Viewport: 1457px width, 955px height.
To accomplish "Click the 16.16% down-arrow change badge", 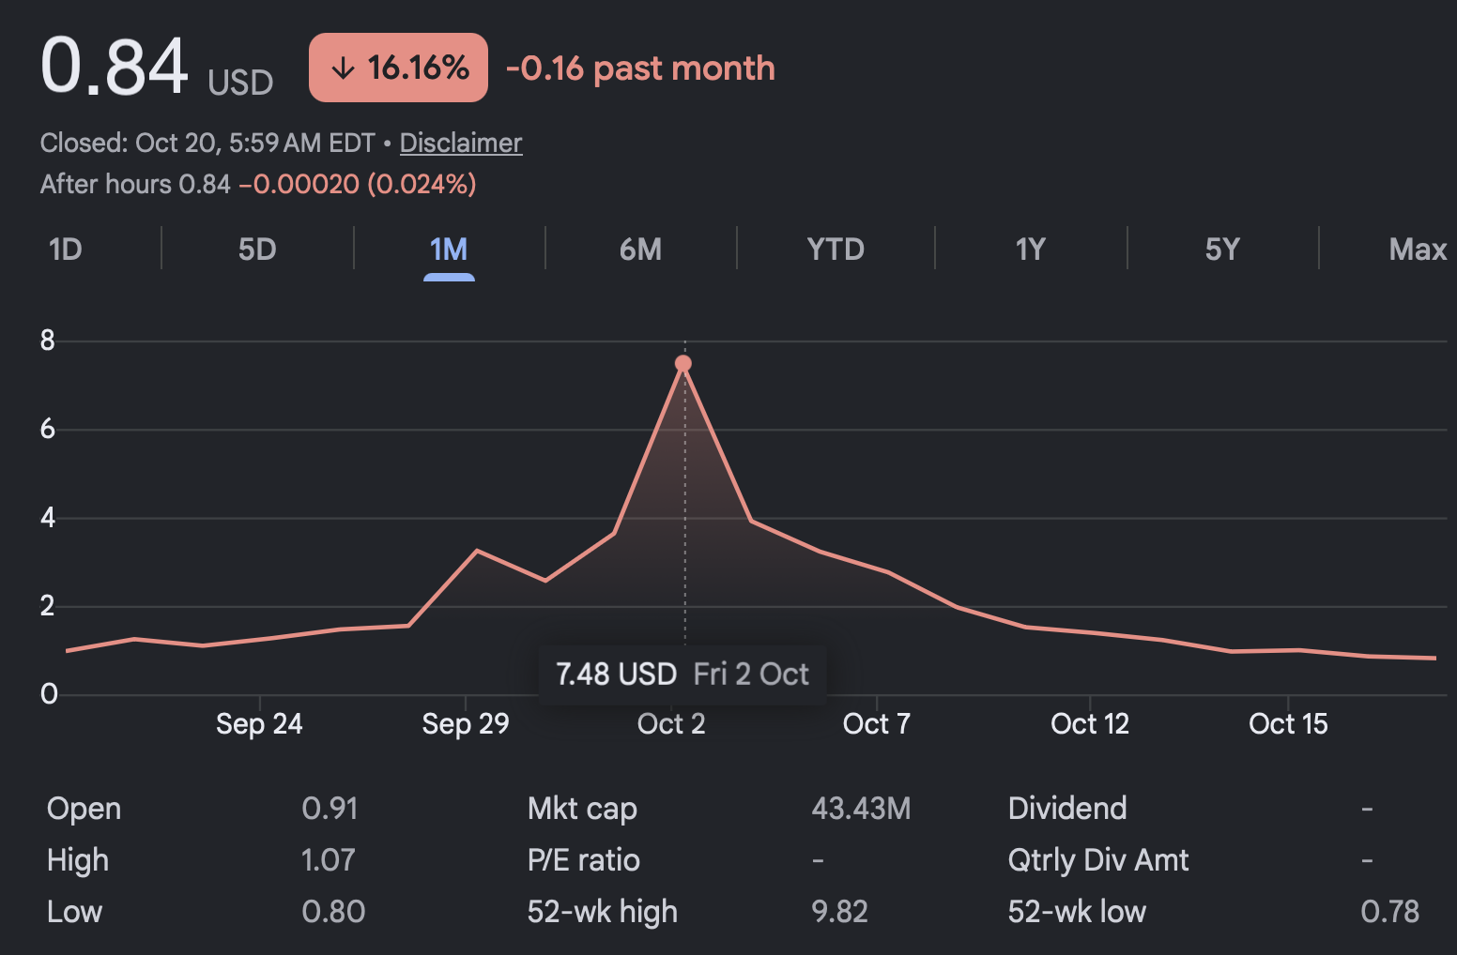I will 398,68.
